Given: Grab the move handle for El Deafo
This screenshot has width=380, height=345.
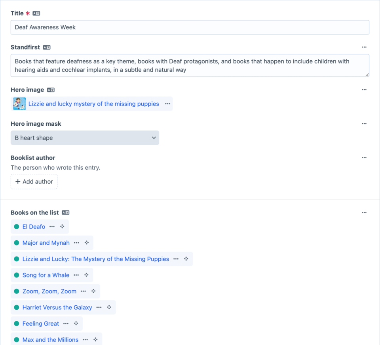Looking at the screenshot, I should click(62, 226).
